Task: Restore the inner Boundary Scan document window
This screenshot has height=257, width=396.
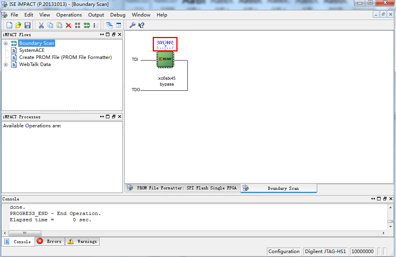Action: coord(383,15)
